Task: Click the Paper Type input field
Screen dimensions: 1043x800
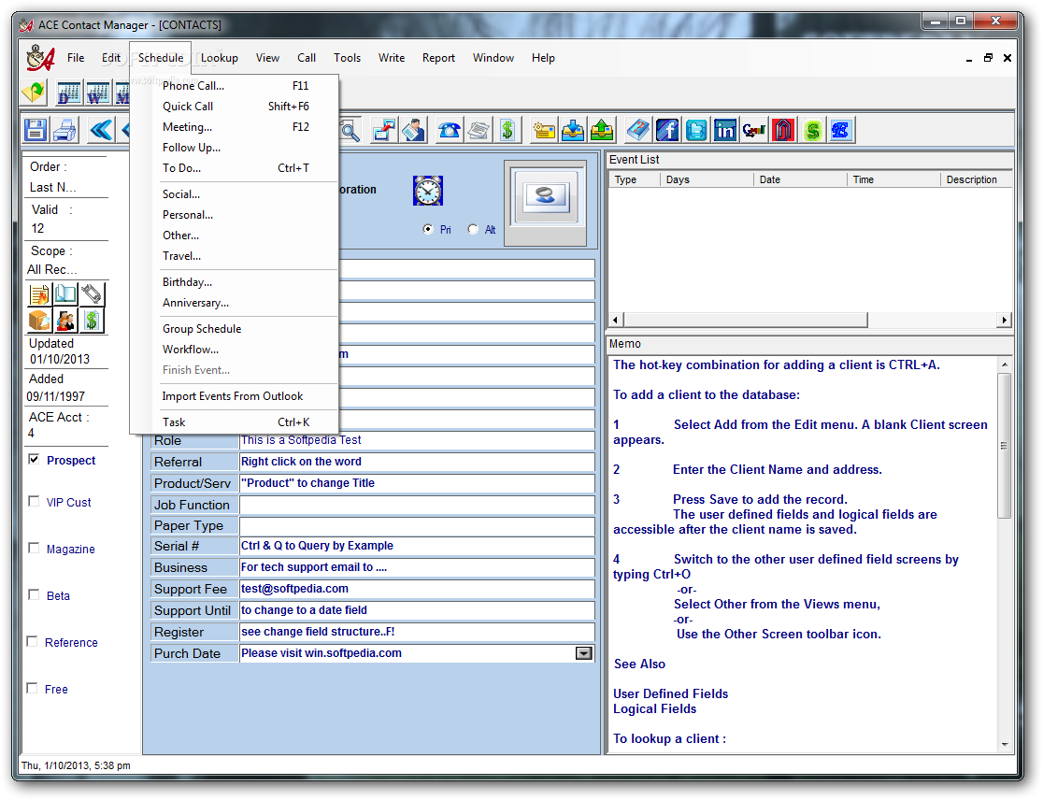Action: click(417, 525)
